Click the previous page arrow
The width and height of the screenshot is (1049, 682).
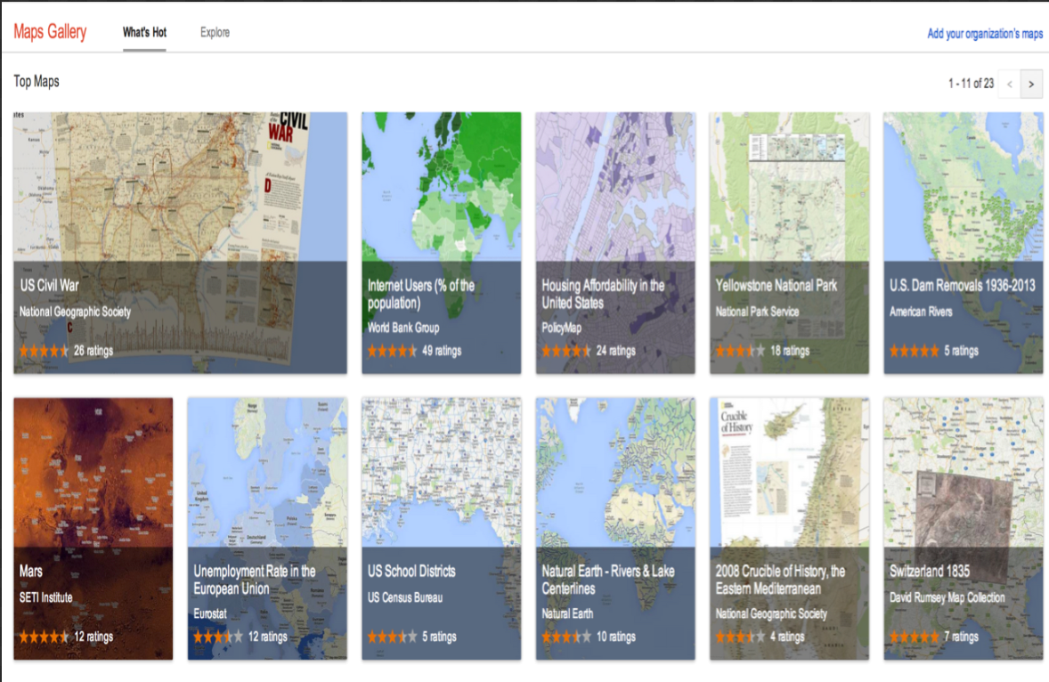(x=1009, y=84)
